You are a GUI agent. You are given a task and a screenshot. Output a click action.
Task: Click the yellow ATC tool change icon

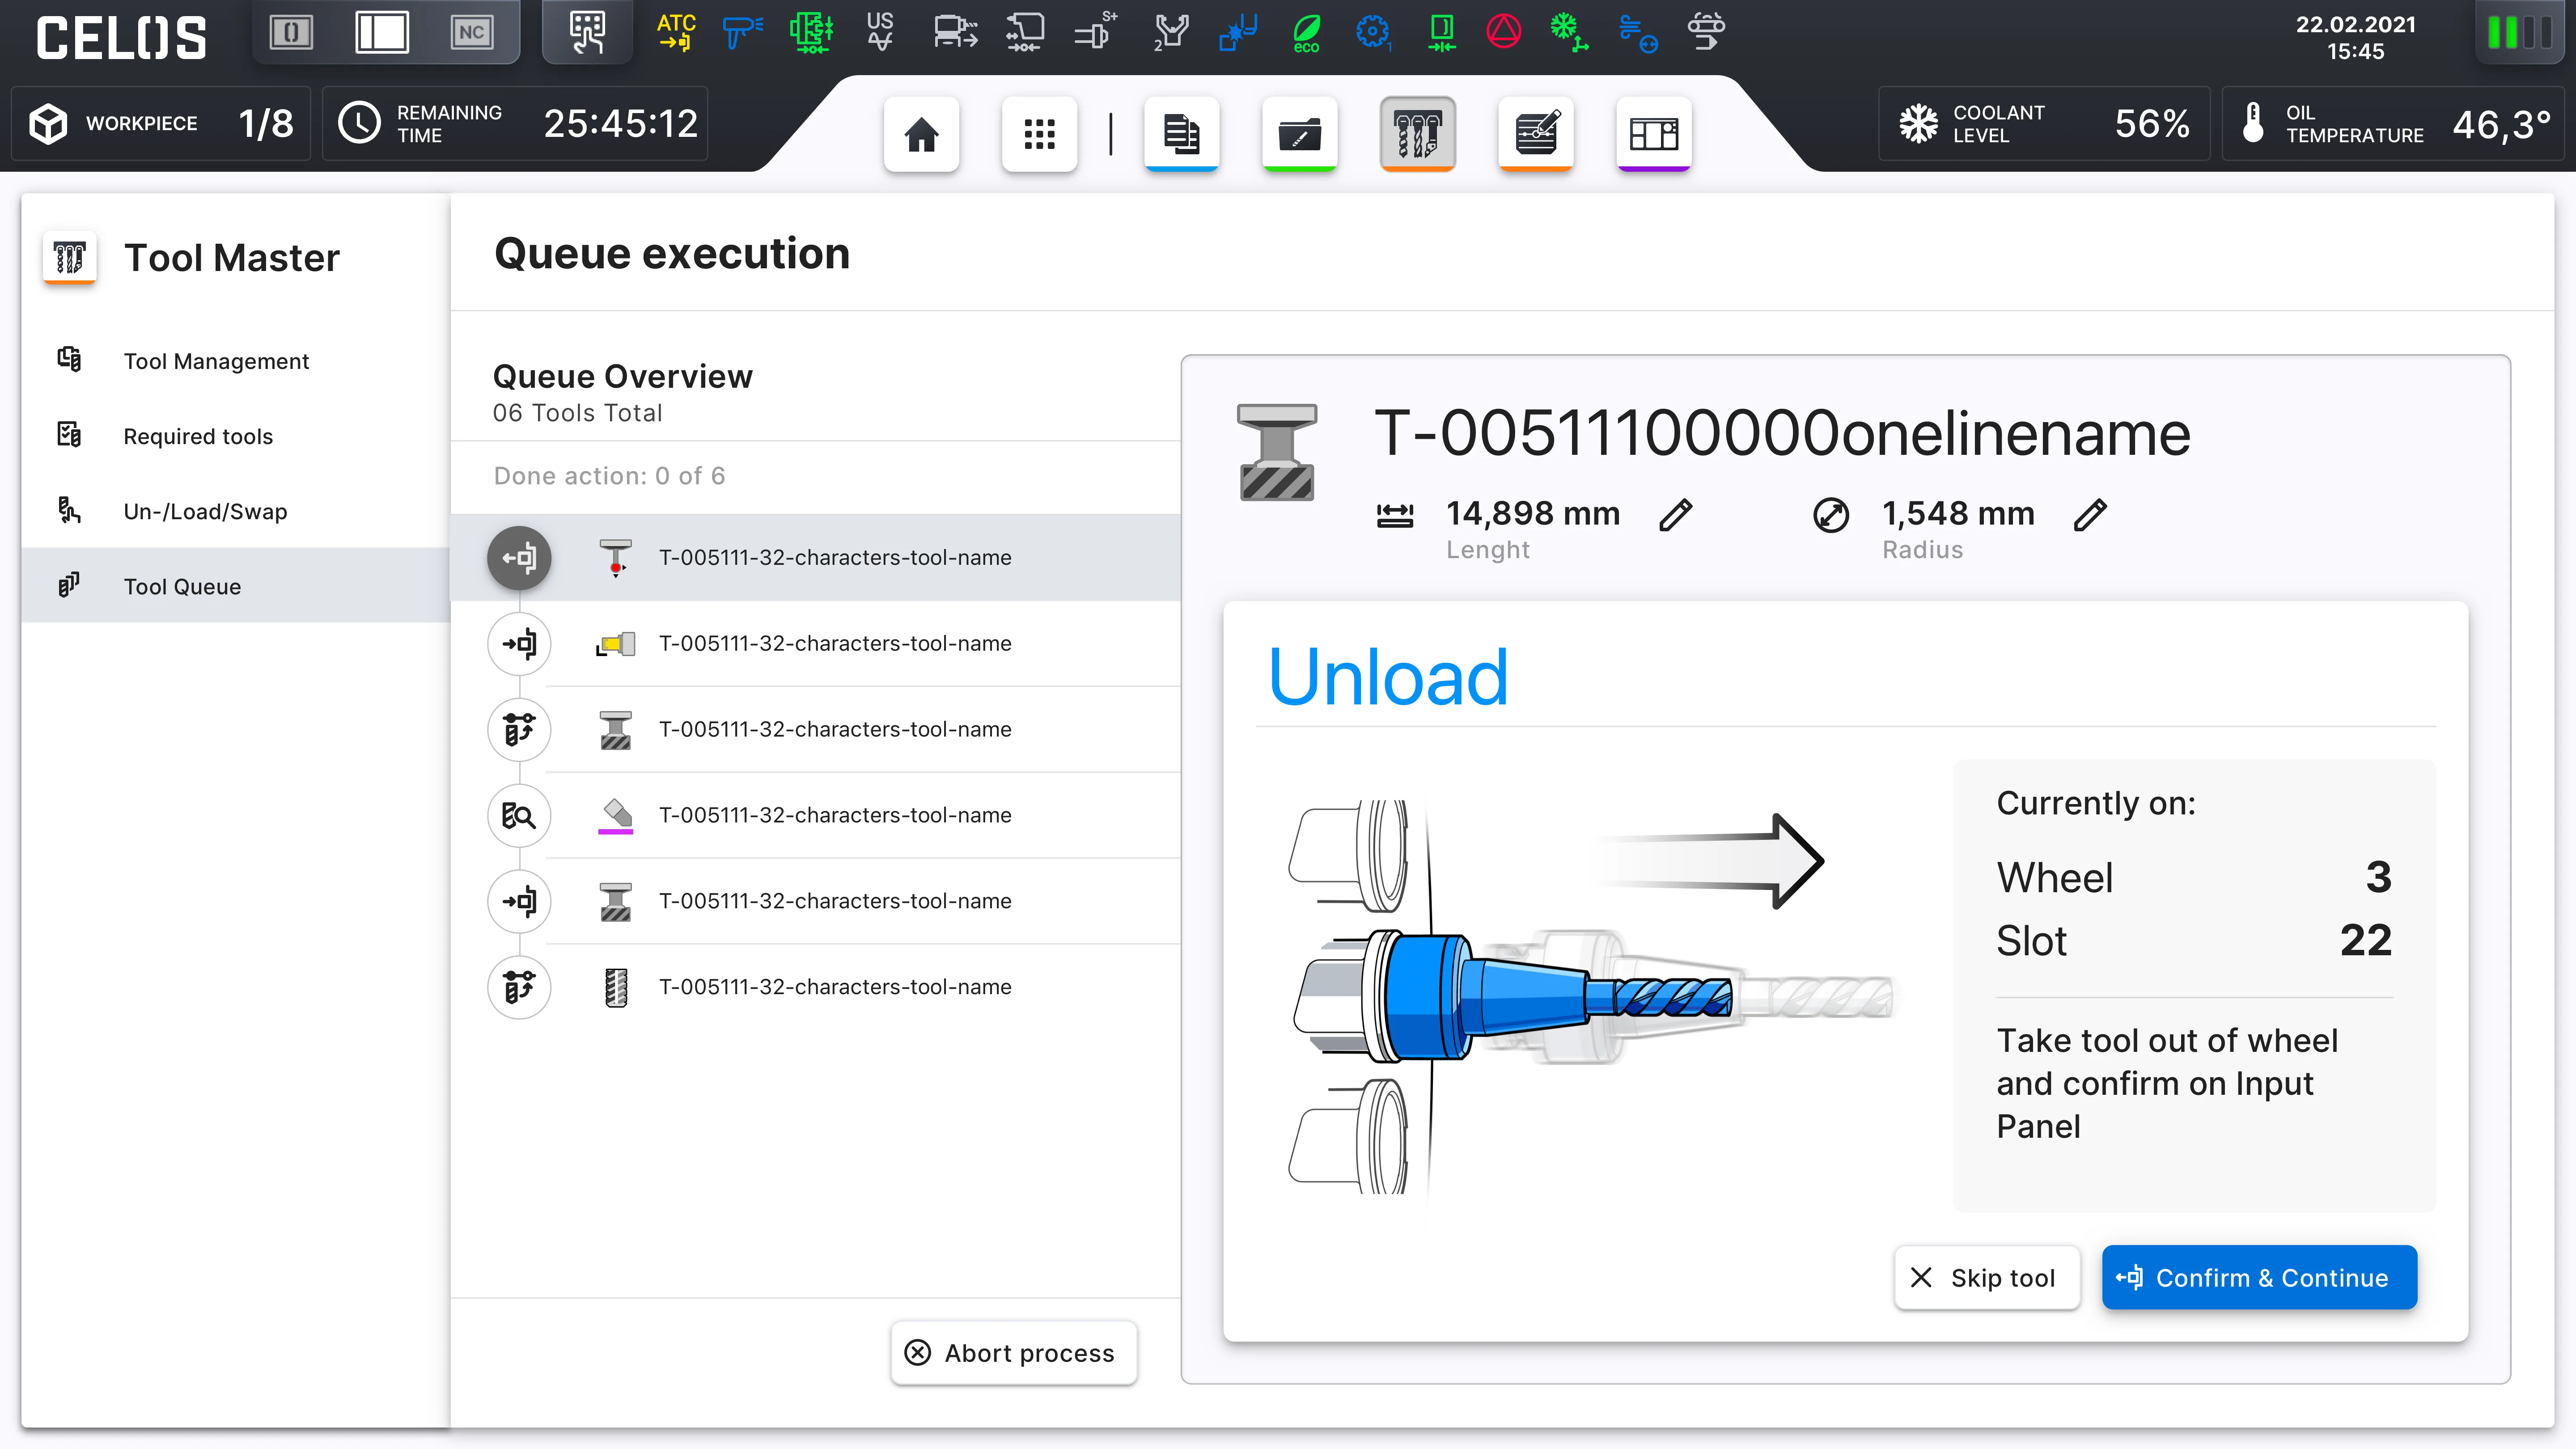677,32
